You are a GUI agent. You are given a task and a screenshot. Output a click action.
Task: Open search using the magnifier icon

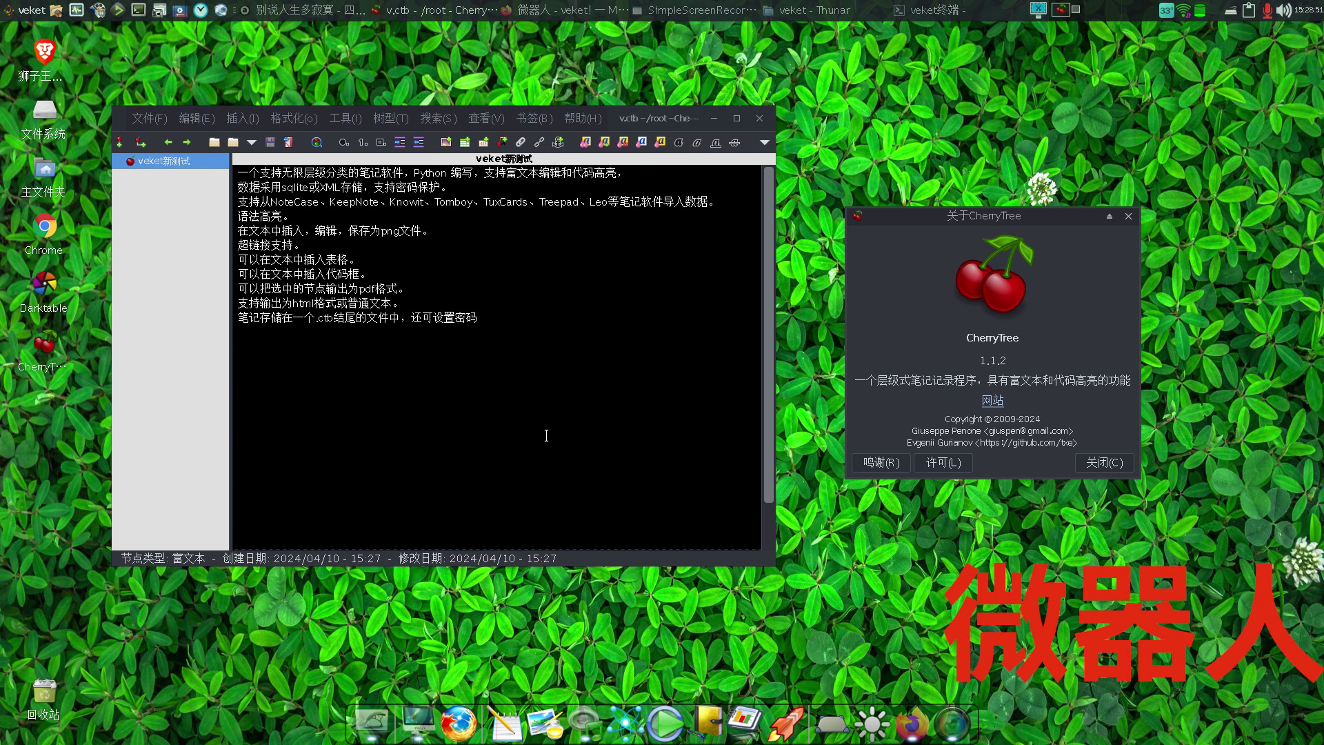(x=317, y=142)
